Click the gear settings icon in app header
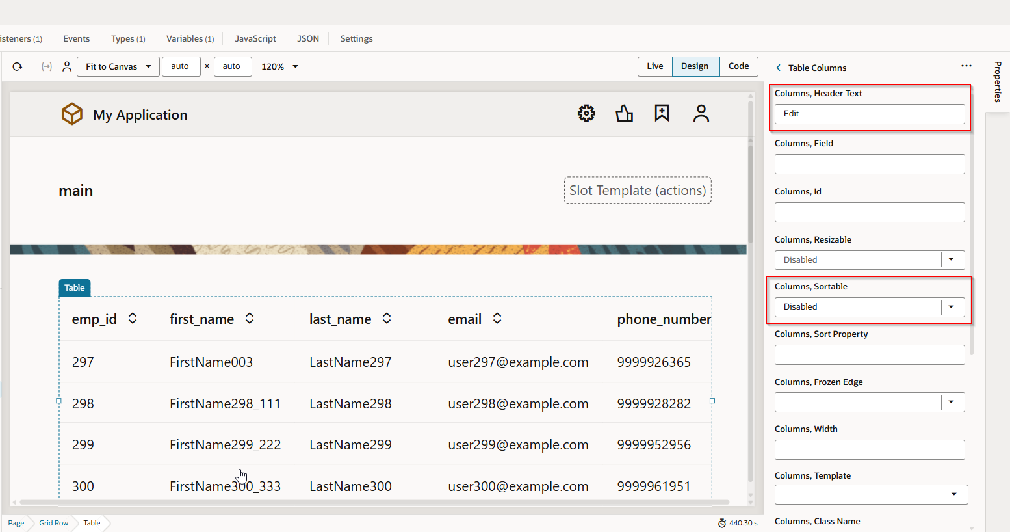1010x532 pixels. click(x=586, y=113)
